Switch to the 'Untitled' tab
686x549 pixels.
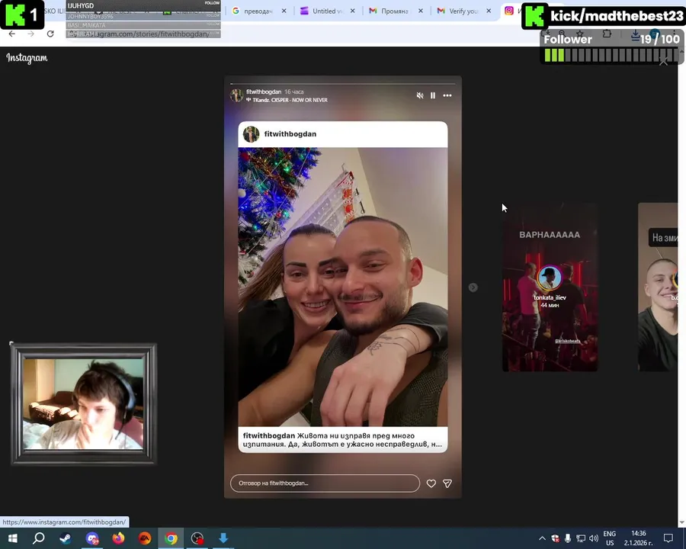click(x=328, y=11)
